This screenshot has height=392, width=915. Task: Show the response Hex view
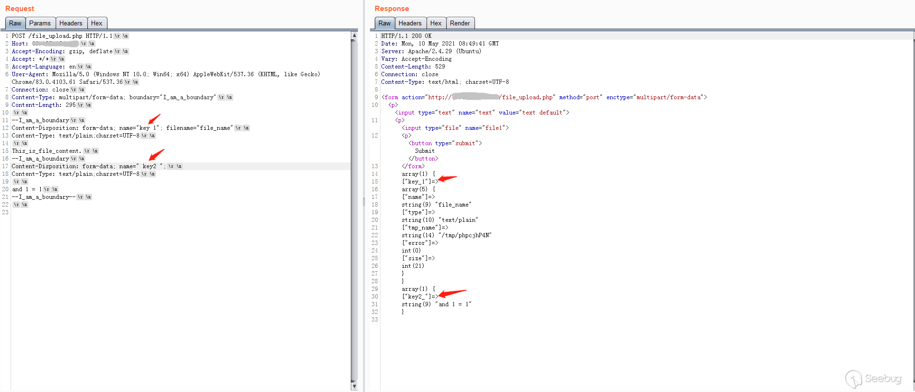click(x=436, y=23)
